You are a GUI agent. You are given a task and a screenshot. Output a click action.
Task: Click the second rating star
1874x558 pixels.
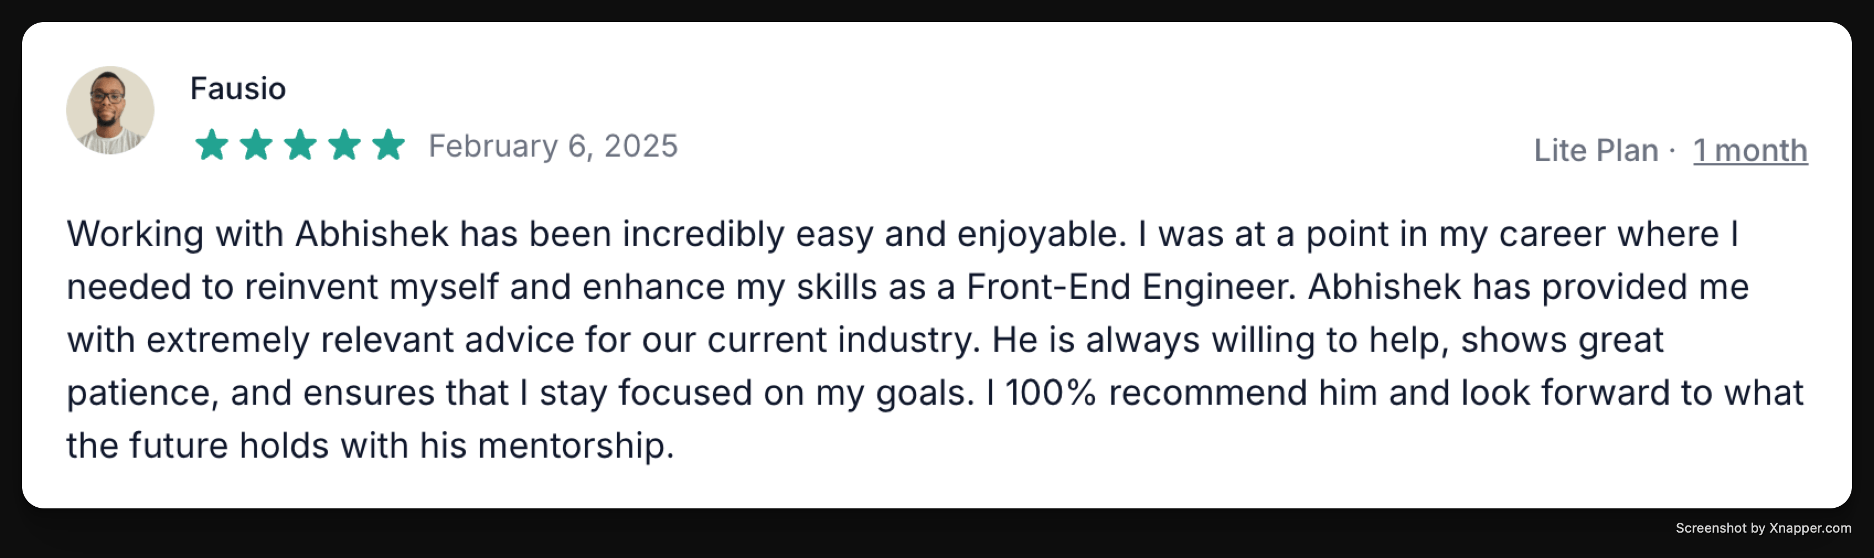pyautogui.click(x=256, y=146)
